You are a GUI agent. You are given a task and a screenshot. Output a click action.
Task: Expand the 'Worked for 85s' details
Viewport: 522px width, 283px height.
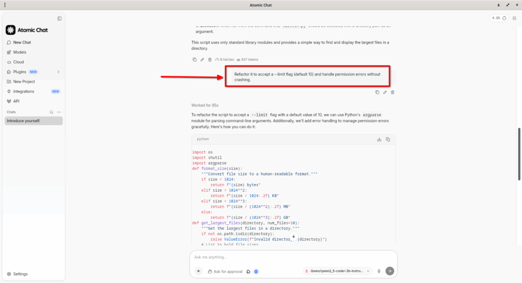[x=205, y=105]
